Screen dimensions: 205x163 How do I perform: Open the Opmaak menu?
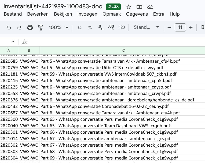pyautogui.click(x=112, y=14)
